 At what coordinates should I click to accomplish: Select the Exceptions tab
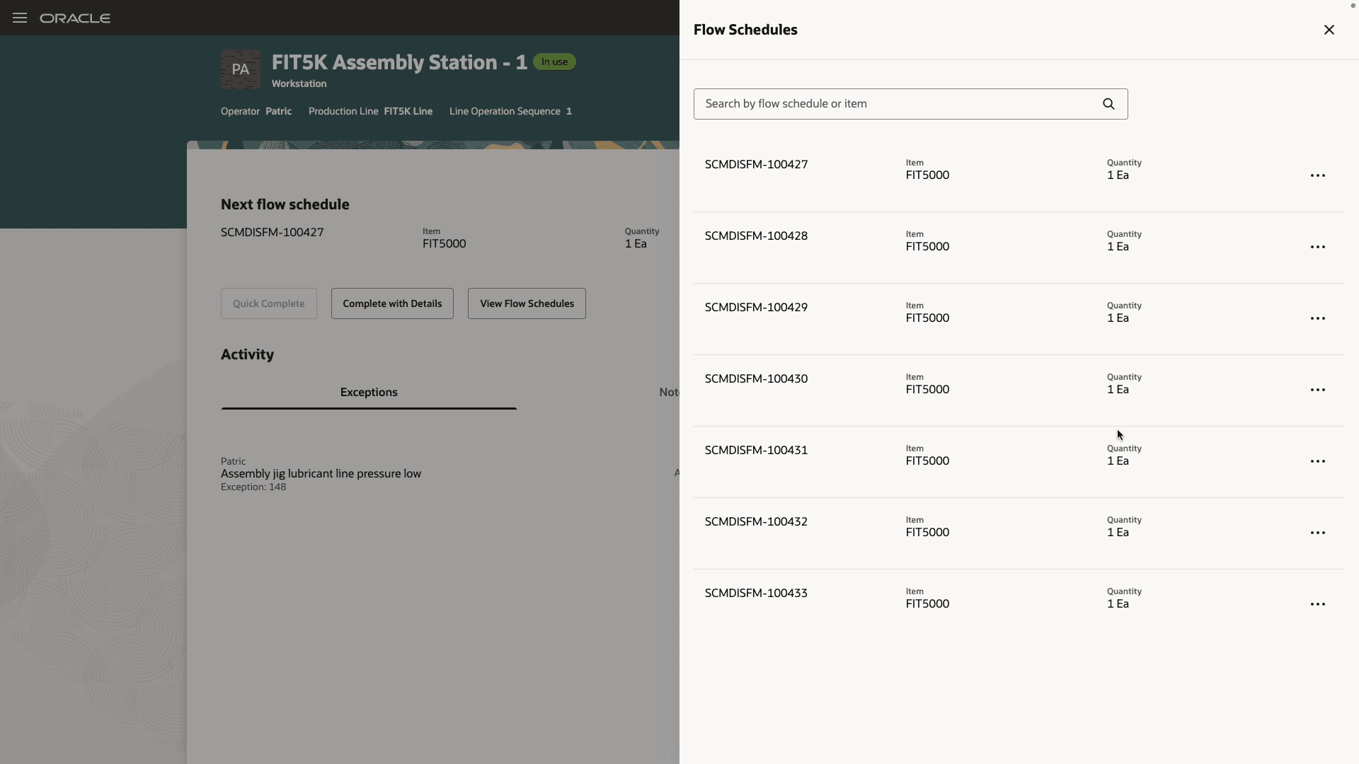coord(369,393)
